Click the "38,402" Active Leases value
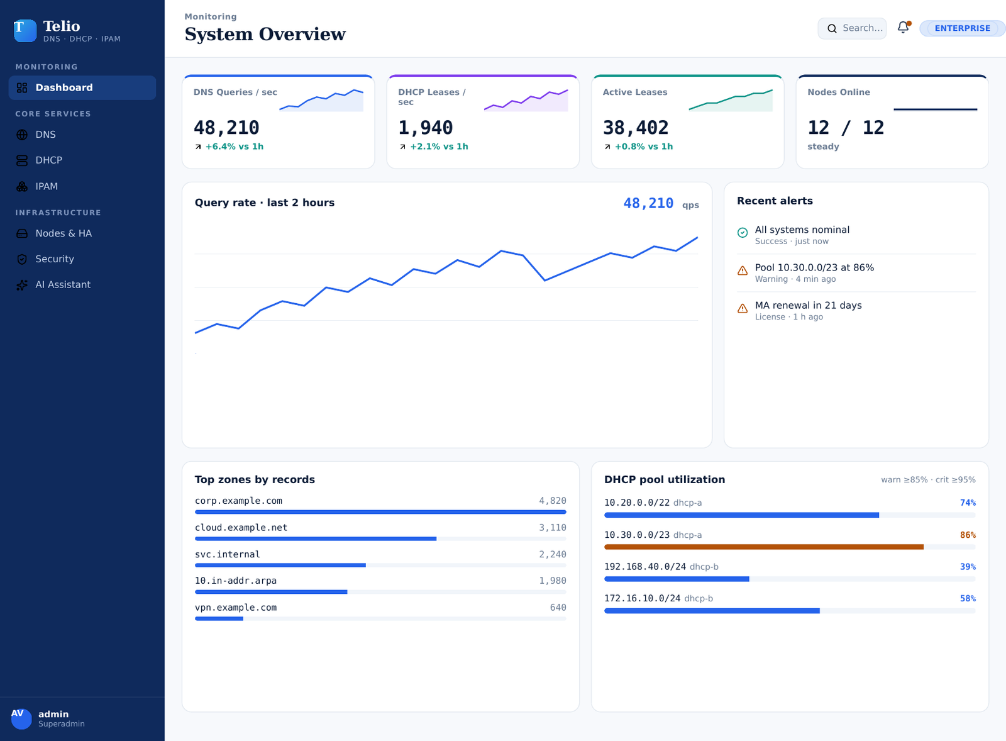This screenshot has width=1006, height=741. [x=636, y=128]
